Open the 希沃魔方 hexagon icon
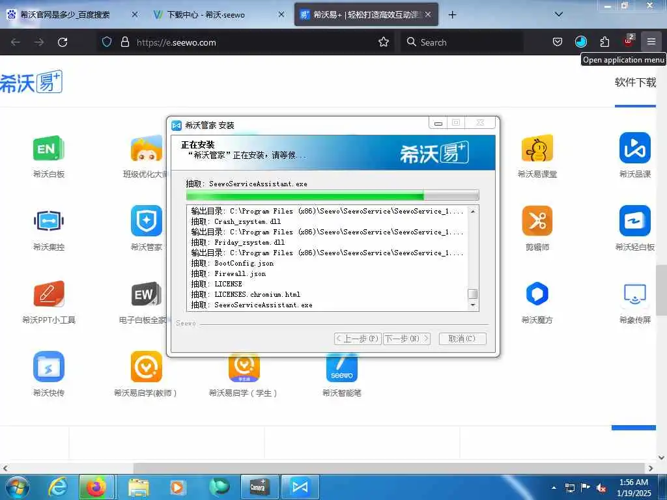 tap(537, 294)
